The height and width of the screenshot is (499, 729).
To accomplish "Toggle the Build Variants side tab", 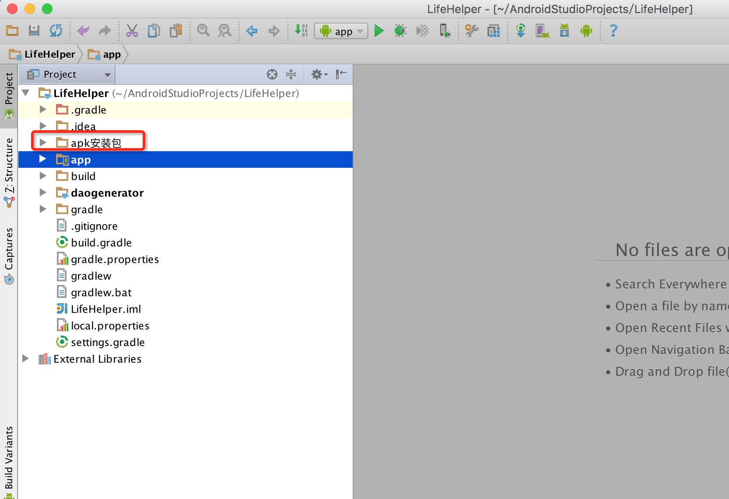I will point(9,462).
